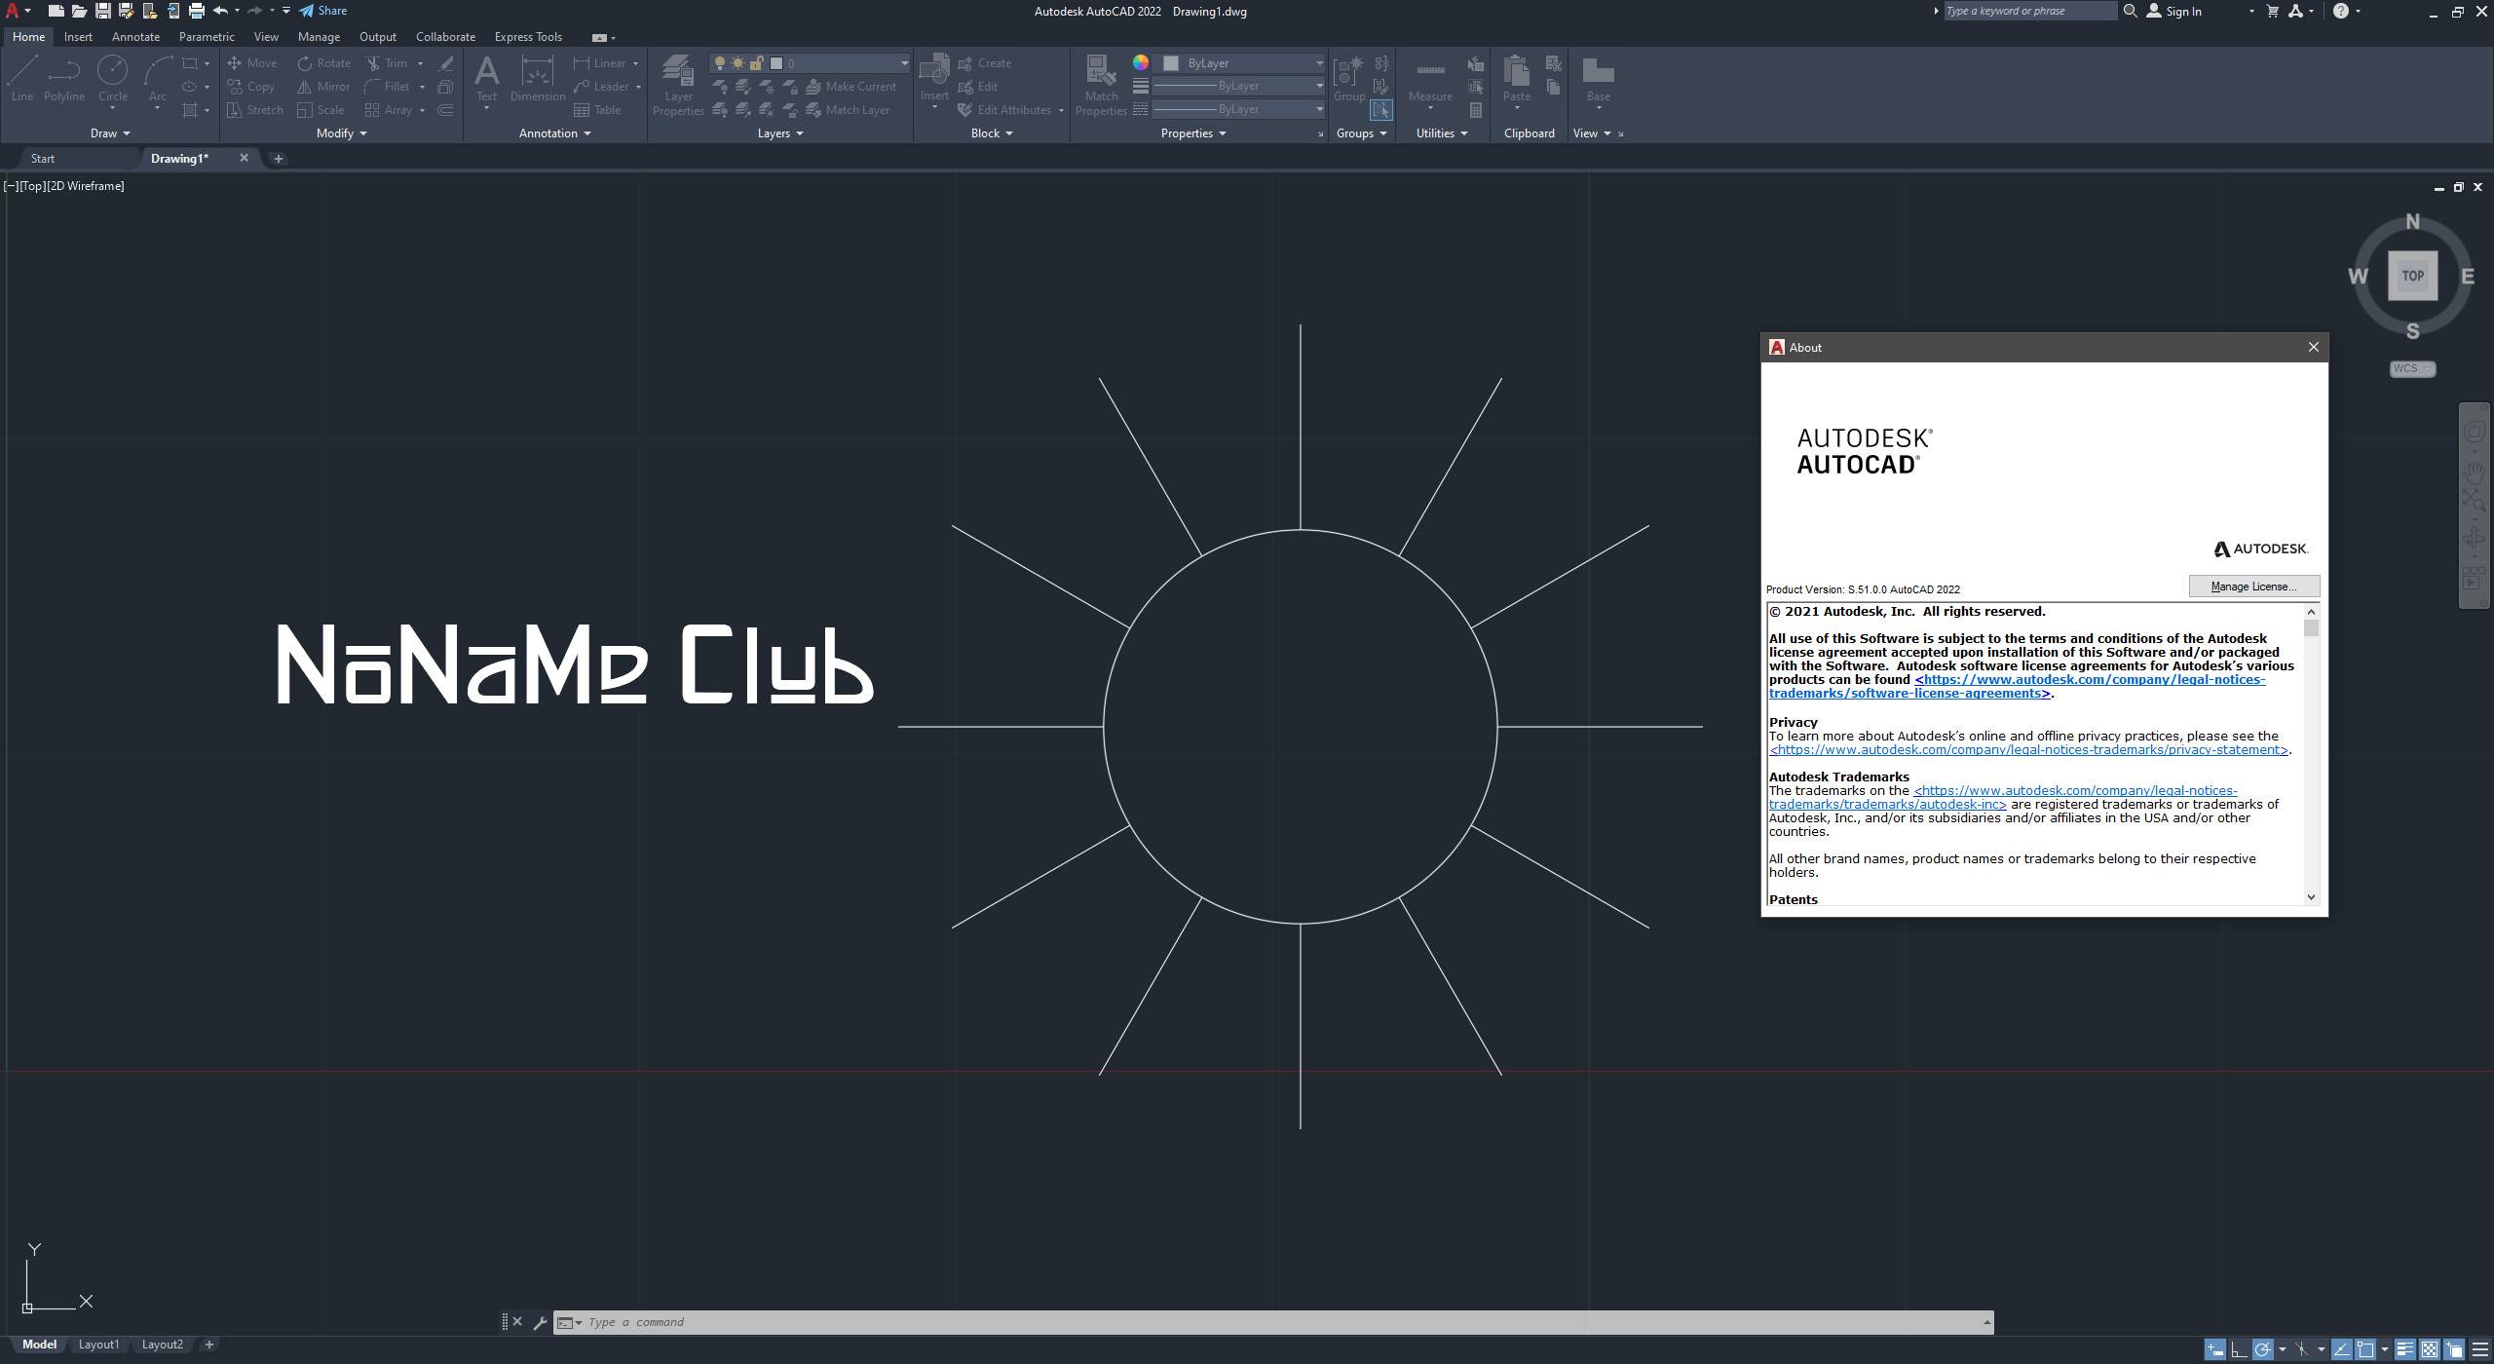
Task: Expand the Annotation panel
Action: pos(554,133)
